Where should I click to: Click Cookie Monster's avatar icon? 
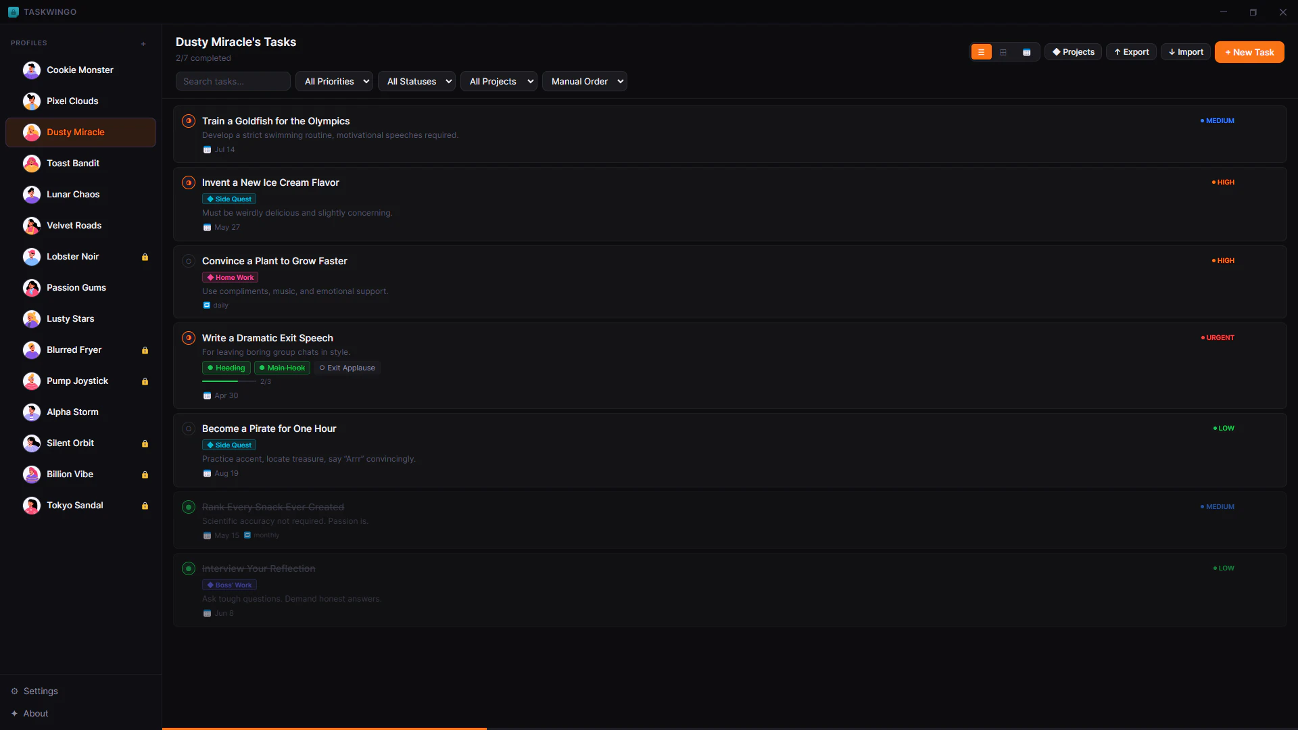(32, 70)
